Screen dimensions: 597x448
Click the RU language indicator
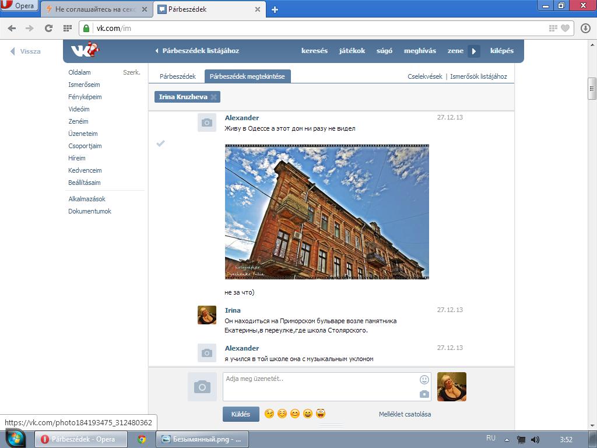(491, 438)
